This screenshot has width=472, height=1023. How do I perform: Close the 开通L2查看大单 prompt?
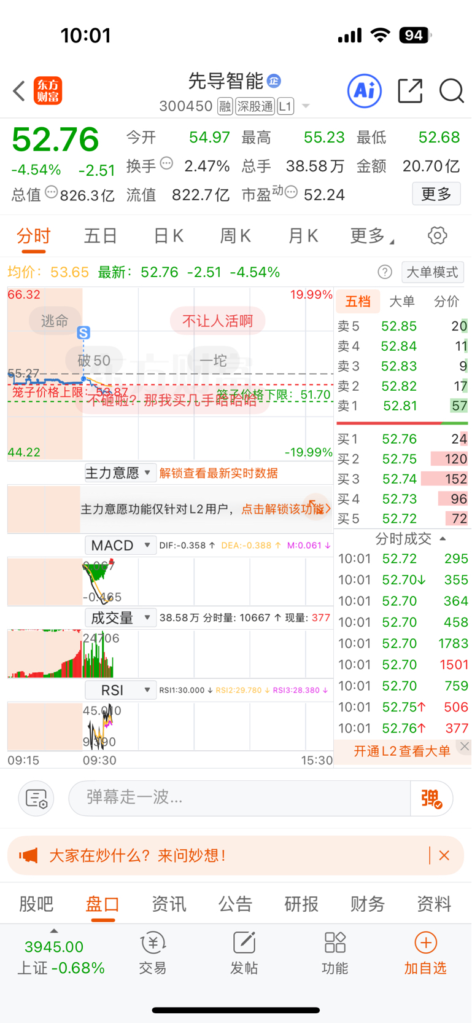465,747
